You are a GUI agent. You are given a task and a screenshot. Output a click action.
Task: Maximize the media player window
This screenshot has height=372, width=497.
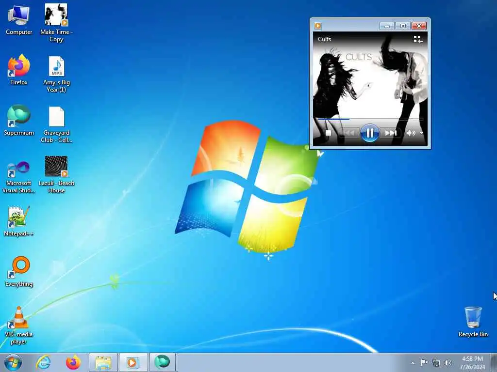tap(403, 26)
